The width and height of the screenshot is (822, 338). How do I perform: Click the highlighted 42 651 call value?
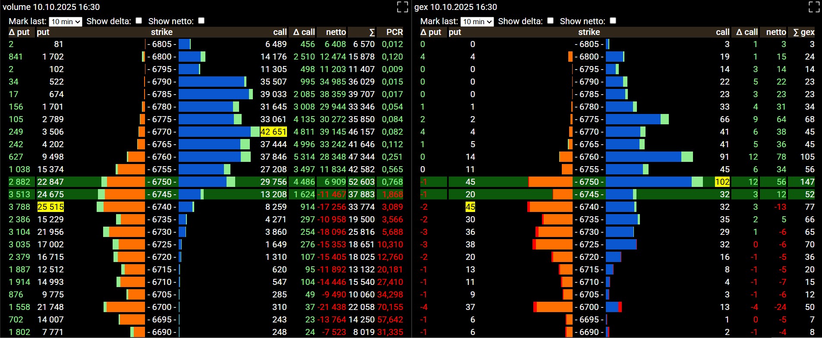click(274, 132)
